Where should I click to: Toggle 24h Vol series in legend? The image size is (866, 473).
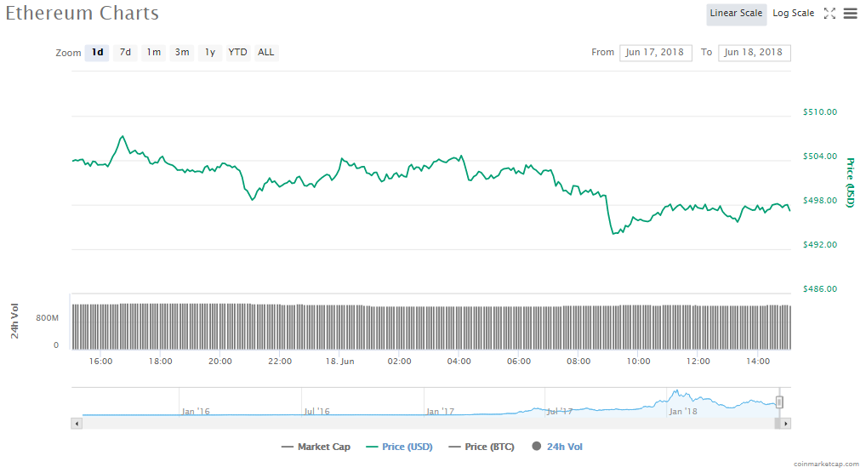(x=557, y=447)
